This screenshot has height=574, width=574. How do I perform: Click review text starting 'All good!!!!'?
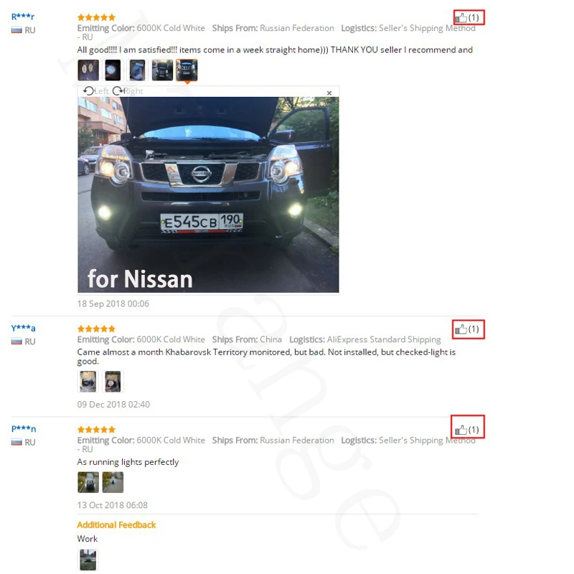pos(275,50)
